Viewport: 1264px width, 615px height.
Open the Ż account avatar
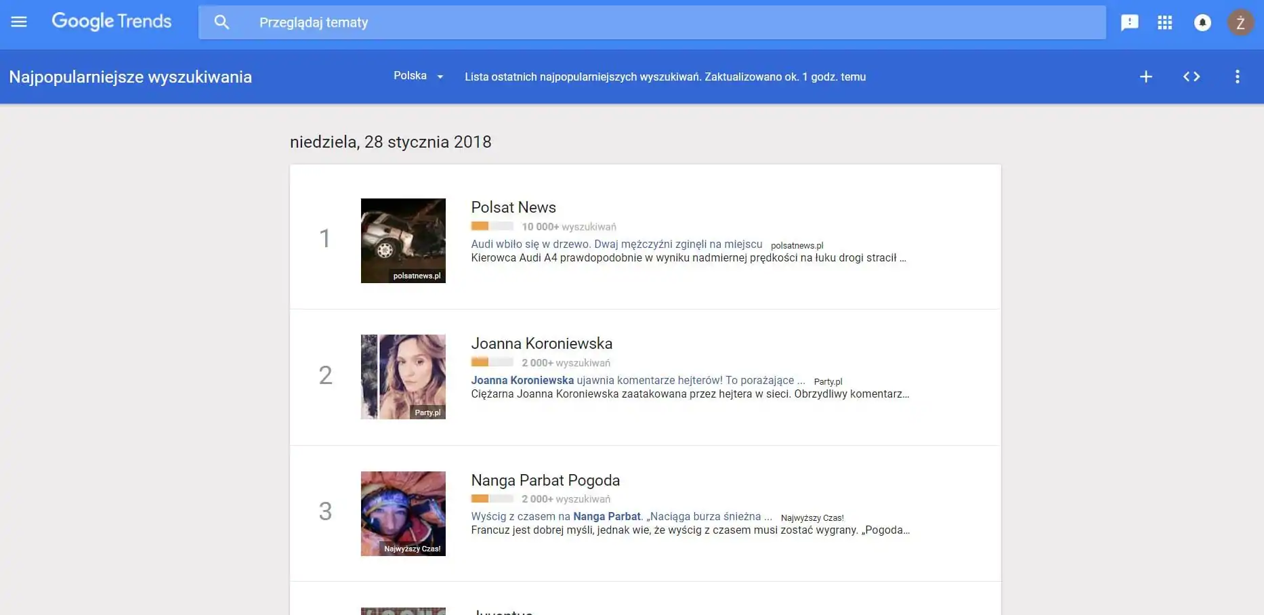1241,22
